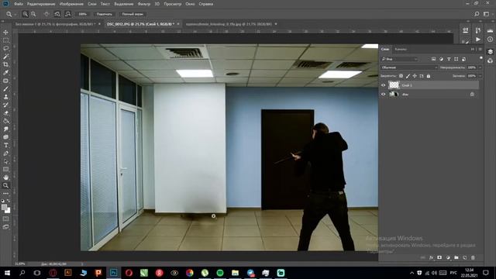The height and width of the screenshot is (279, 496).
Task: Toggle lock image pixels brush icon
Action: pyautogui.click(x=408, y=76)
